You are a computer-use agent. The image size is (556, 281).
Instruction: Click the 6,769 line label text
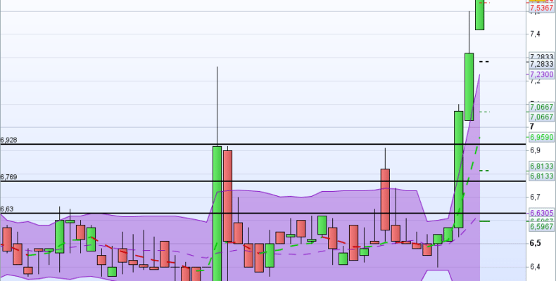click(9, 177)
